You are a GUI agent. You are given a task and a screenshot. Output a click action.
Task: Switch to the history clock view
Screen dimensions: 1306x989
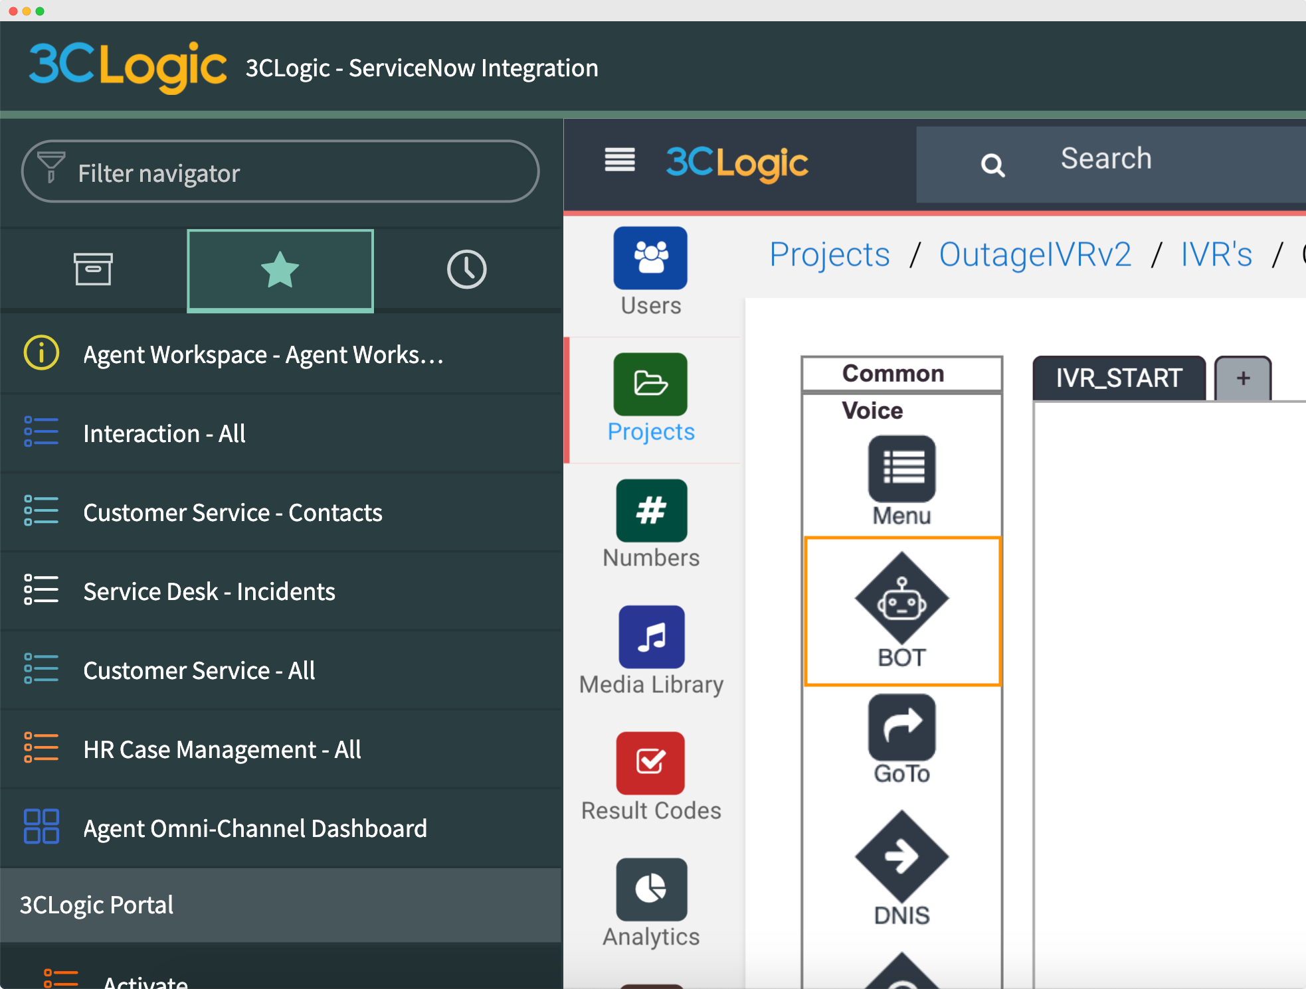coord(467,270)
